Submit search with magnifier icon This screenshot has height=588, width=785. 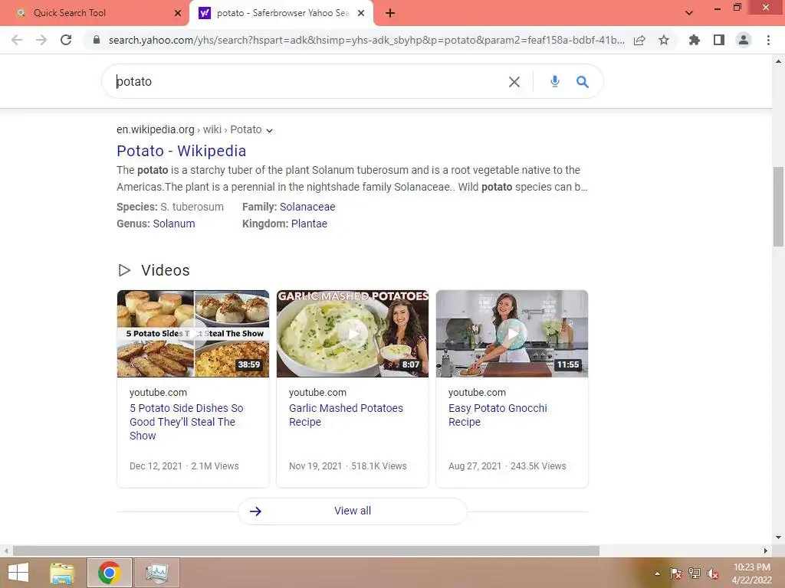pyautogui.click(x=583, y=81)
